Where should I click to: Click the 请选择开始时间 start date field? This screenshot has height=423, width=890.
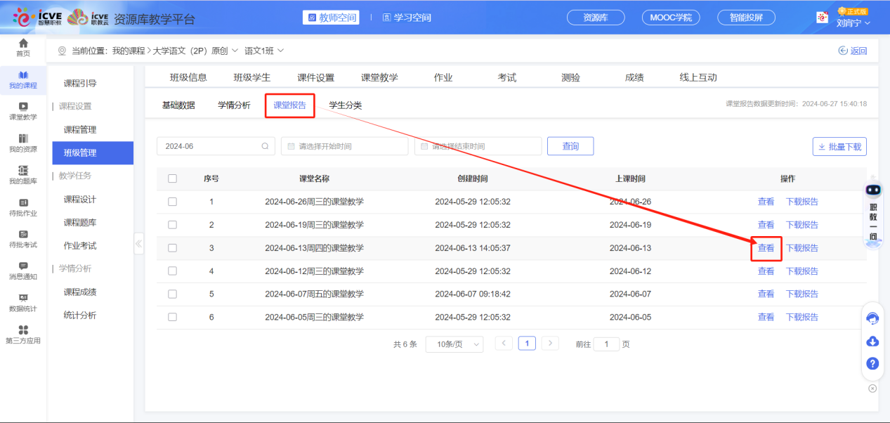pyautogui.click(x=344, y=146)
